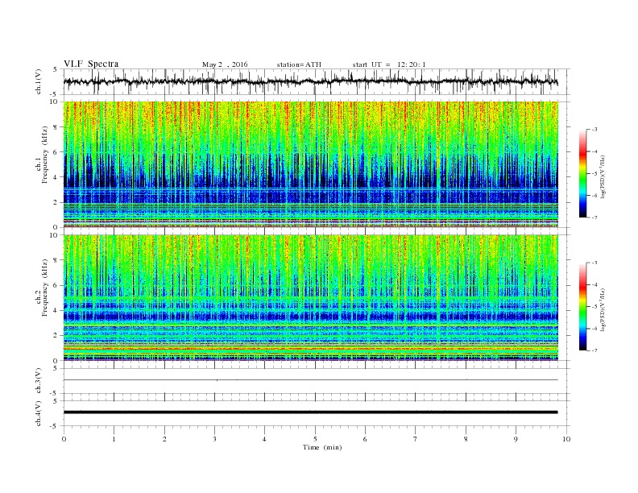Click the "start UT = 12:20:1" header text
The image size is (638, 493).
coord(389,64)
